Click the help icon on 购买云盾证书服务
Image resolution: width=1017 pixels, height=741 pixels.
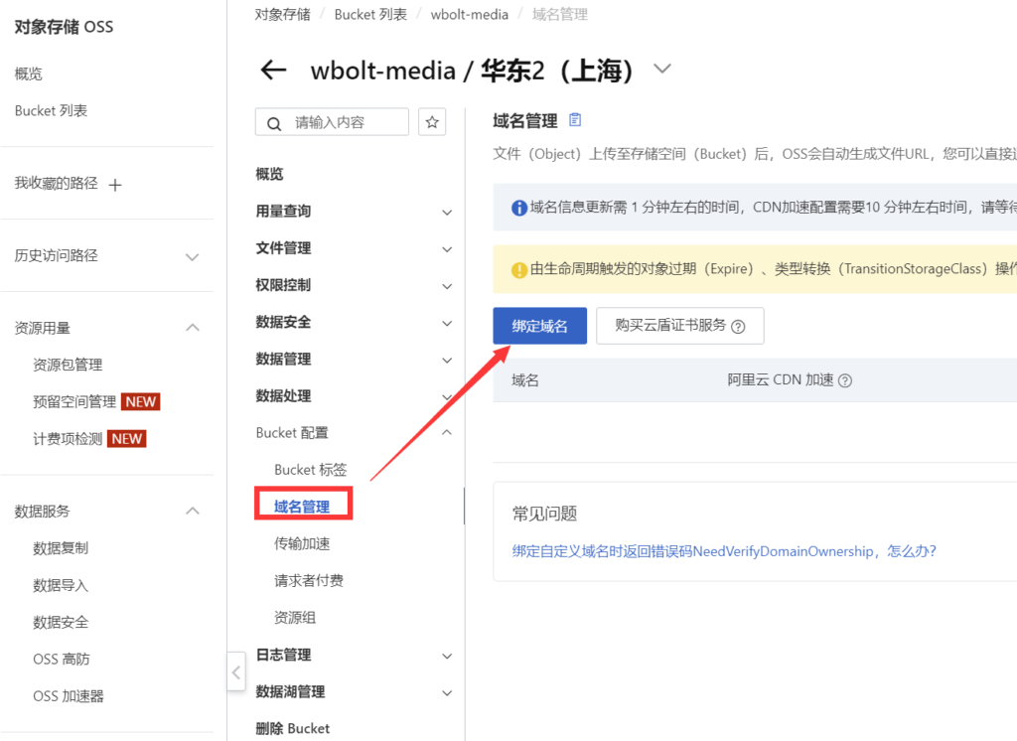(x=738, y=326)
